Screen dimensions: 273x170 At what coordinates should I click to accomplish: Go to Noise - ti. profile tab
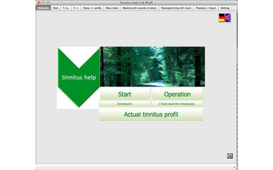pos(92,8)
